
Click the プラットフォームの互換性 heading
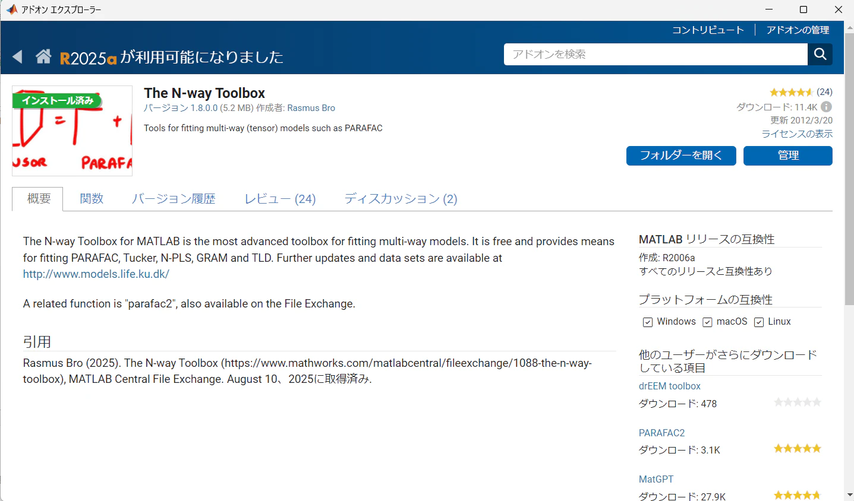point(705,300)
